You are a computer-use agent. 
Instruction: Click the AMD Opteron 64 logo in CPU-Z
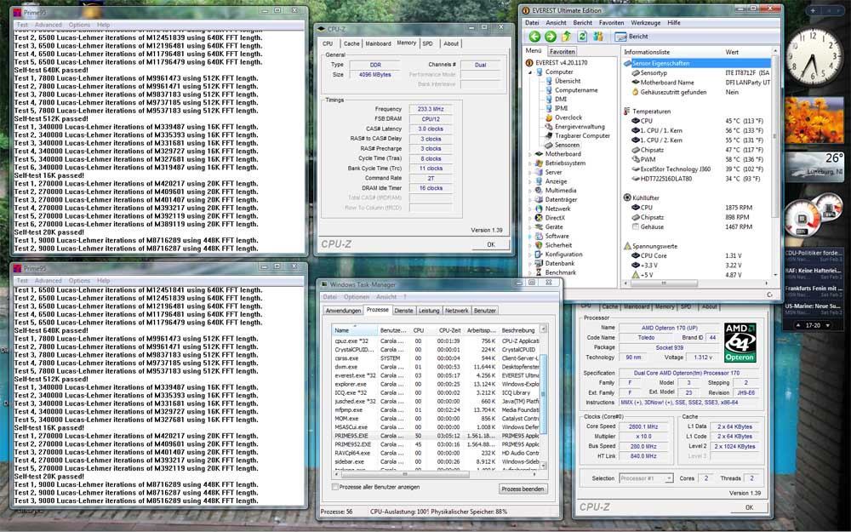pos(740,342)
